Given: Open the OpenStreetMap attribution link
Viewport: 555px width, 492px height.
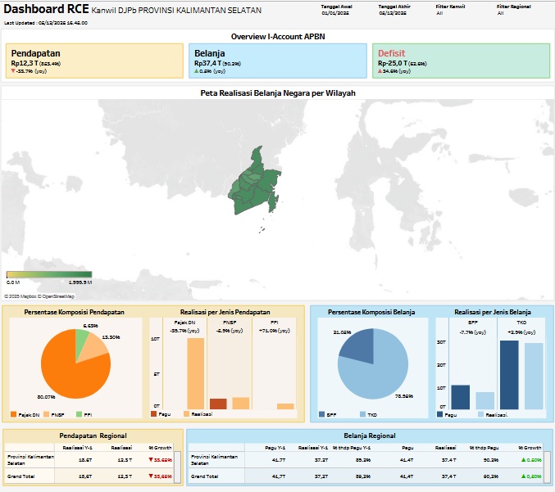Looking at the screenshot, I should pyautogui.click(x=57, y=296).
